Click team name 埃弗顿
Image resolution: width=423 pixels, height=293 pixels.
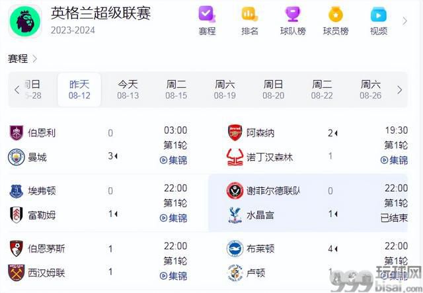[42, 191]
